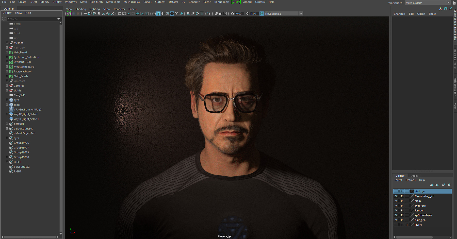
Task: Select the camera lock icon in the panel bar
Action: (x=89, y=13)
